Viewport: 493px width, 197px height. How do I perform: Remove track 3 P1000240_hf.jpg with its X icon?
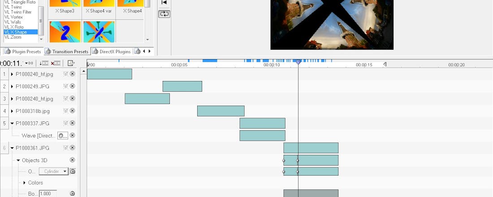72,98
